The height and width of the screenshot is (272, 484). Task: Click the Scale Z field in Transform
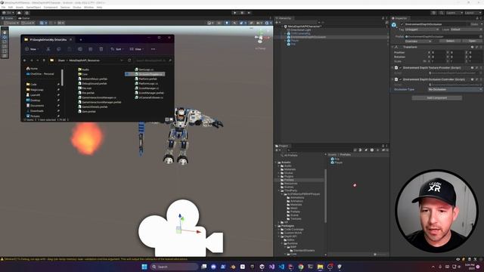pos(475,61)
